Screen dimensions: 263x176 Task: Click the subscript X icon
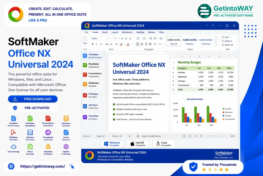[111, 44]
